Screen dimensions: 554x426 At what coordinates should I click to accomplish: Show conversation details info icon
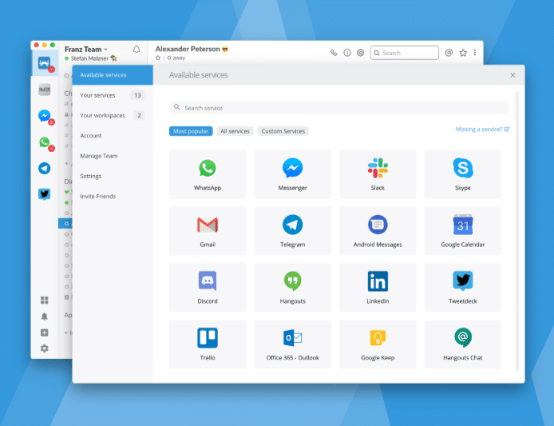347,53
